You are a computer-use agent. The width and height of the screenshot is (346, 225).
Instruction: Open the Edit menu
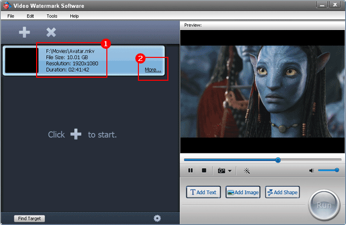pyautogui.click(x=30, y=16)
